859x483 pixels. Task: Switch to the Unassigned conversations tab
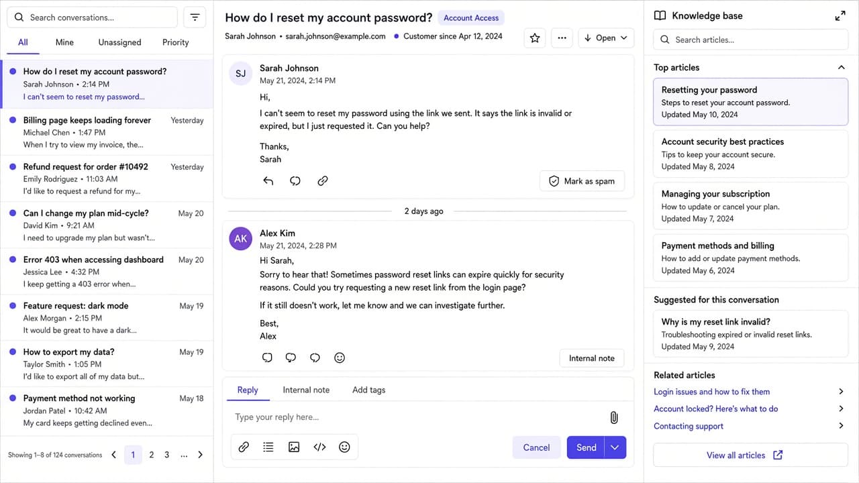tap(119, 42)
